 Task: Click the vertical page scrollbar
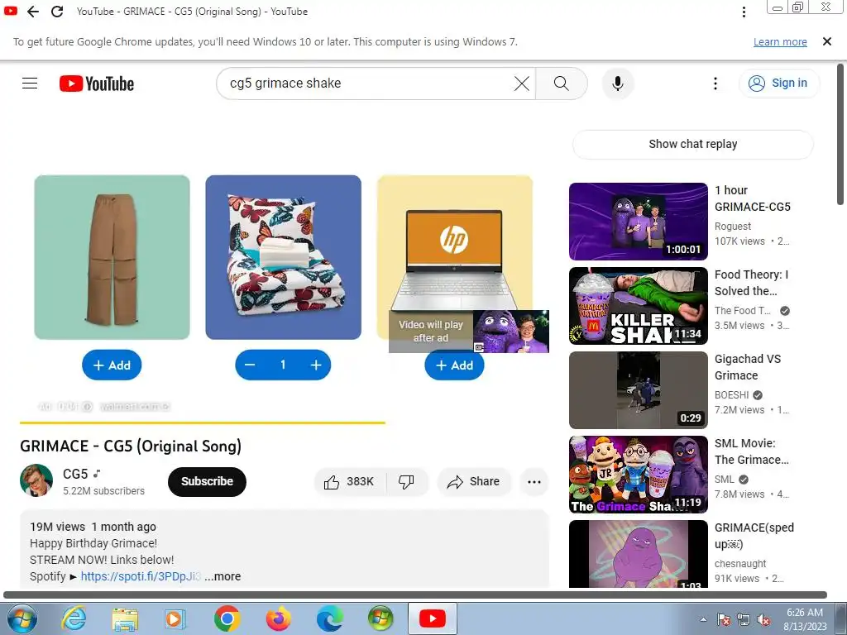pos(840,135)
